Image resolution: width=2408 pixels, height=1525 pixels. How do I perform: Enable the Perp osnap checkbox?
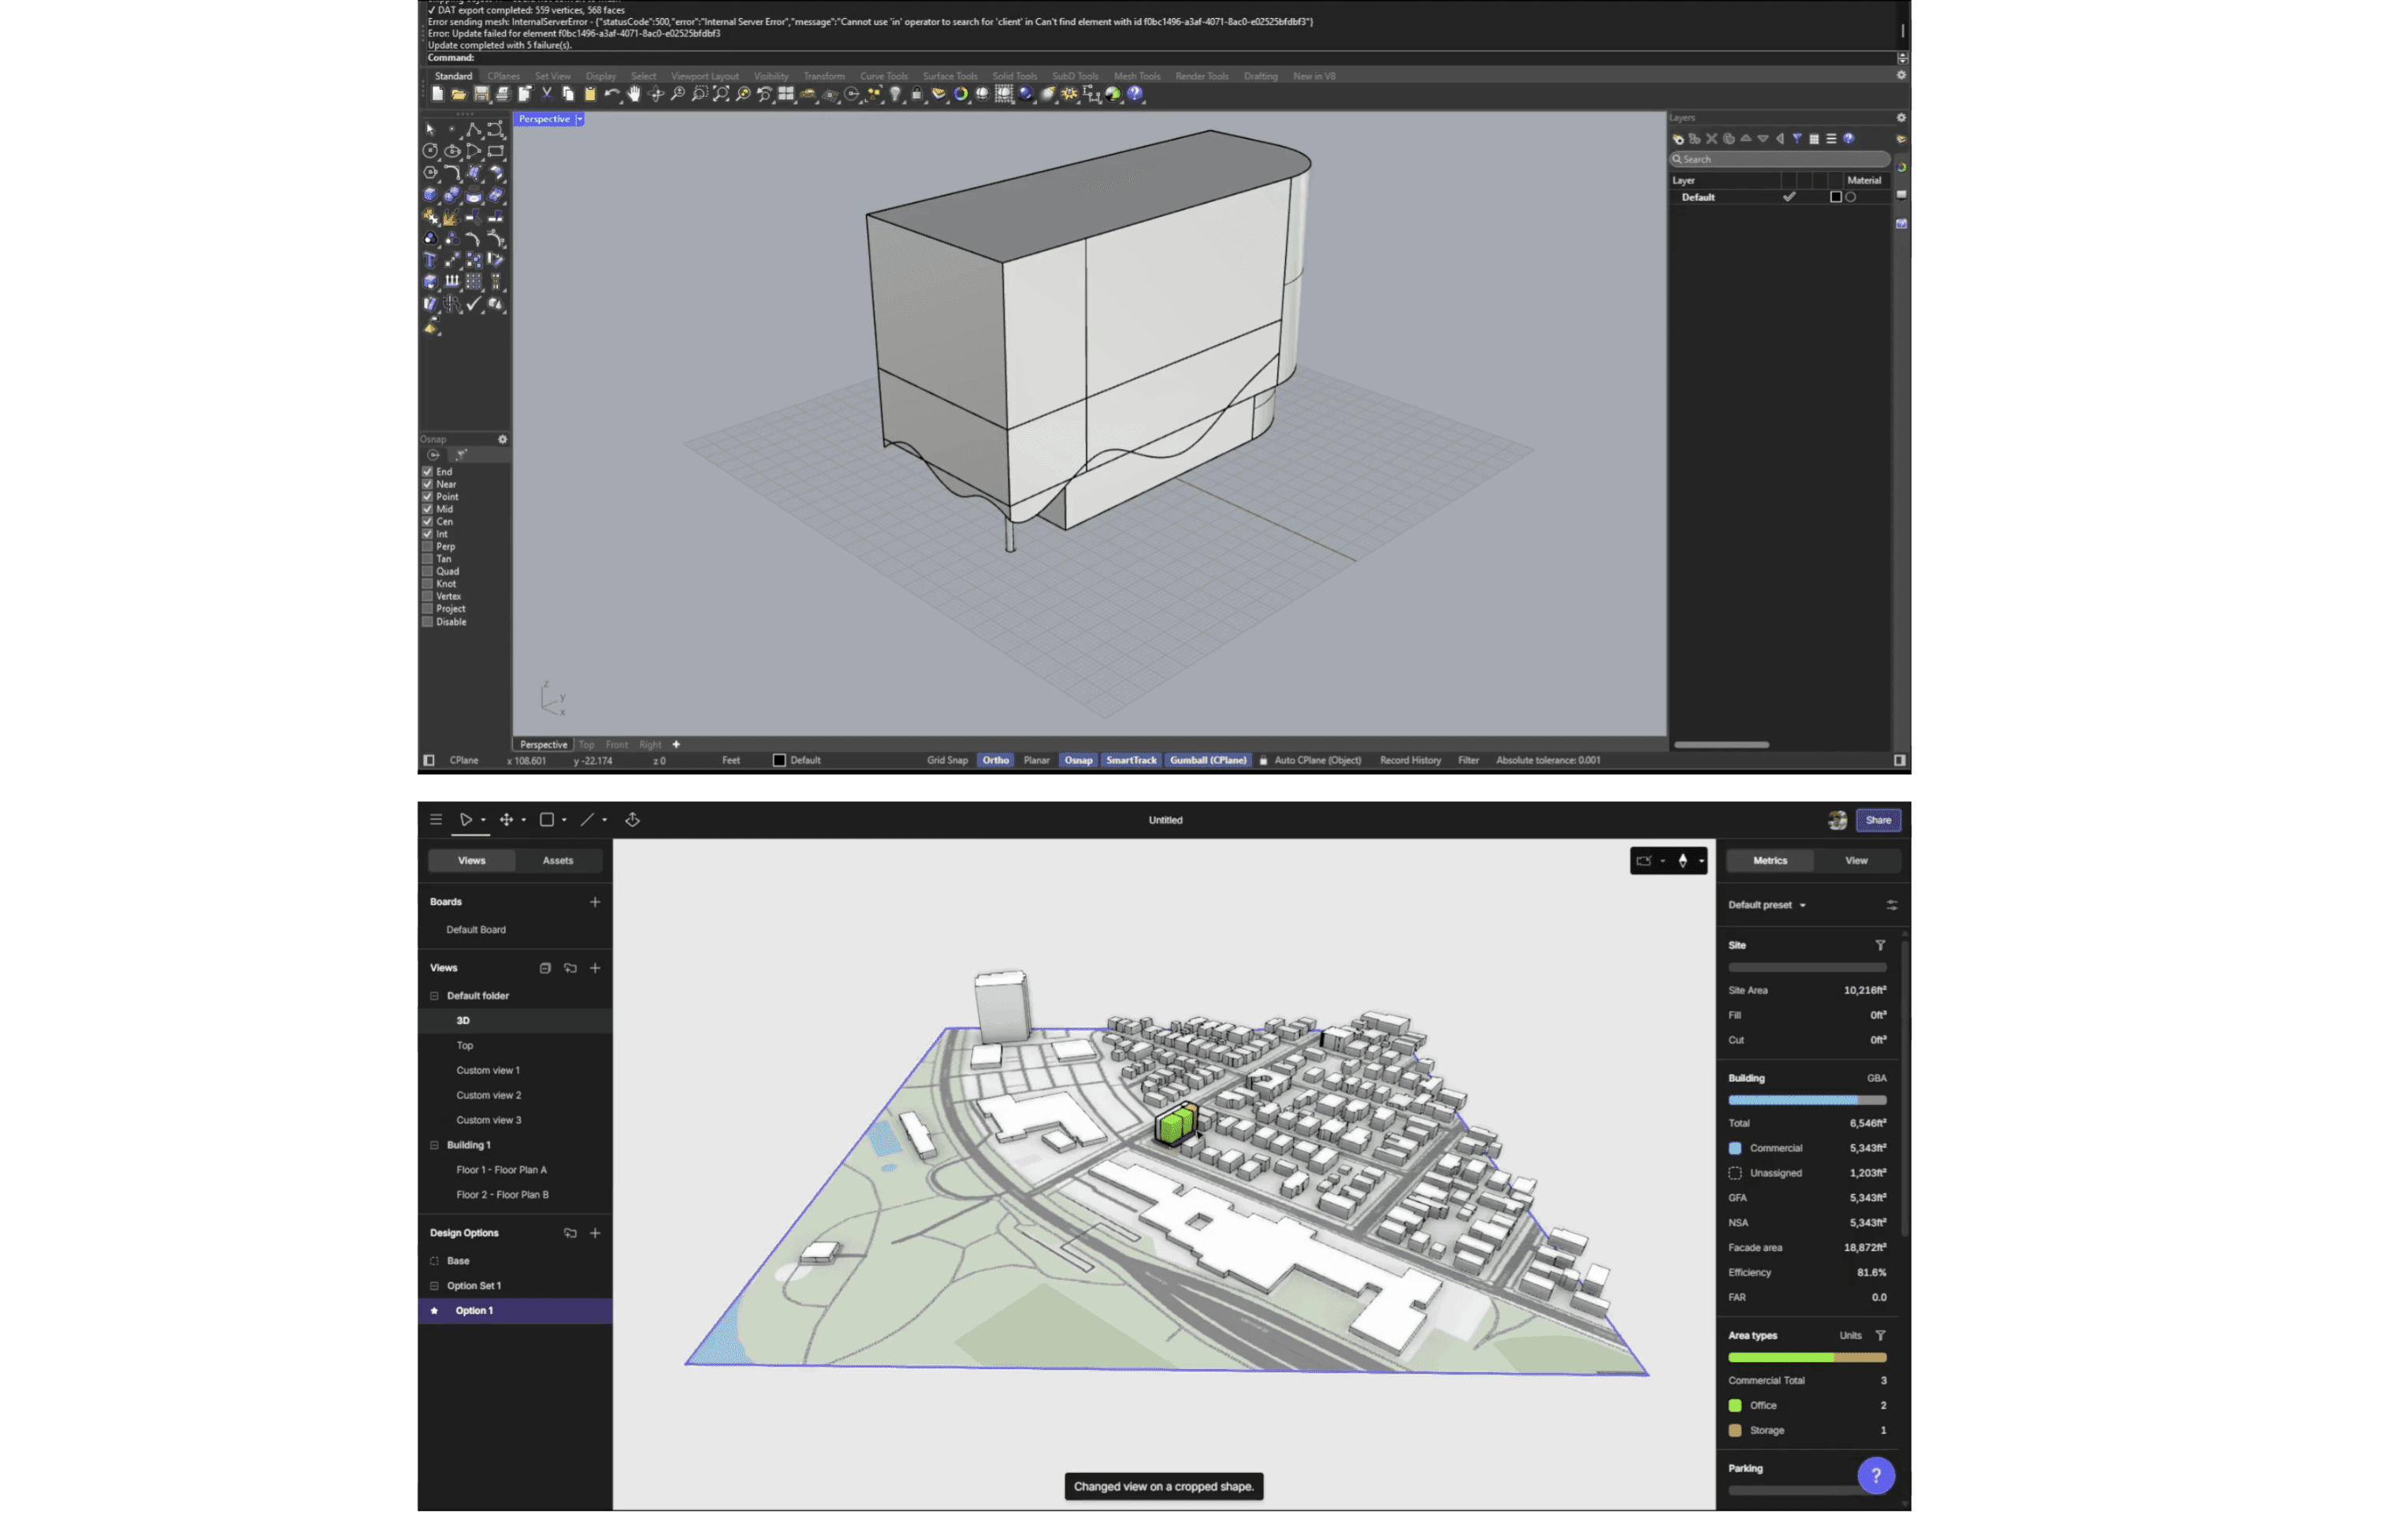click(428, 547)
